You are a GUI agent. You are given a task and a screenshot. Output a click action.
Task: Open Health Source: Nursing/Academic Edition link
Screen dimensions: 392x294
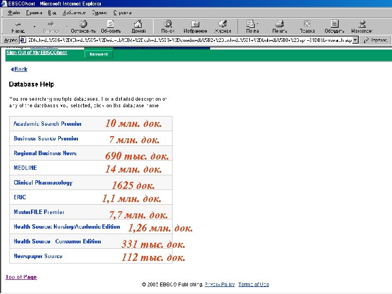pyautogui.click(x=67, y=226)
